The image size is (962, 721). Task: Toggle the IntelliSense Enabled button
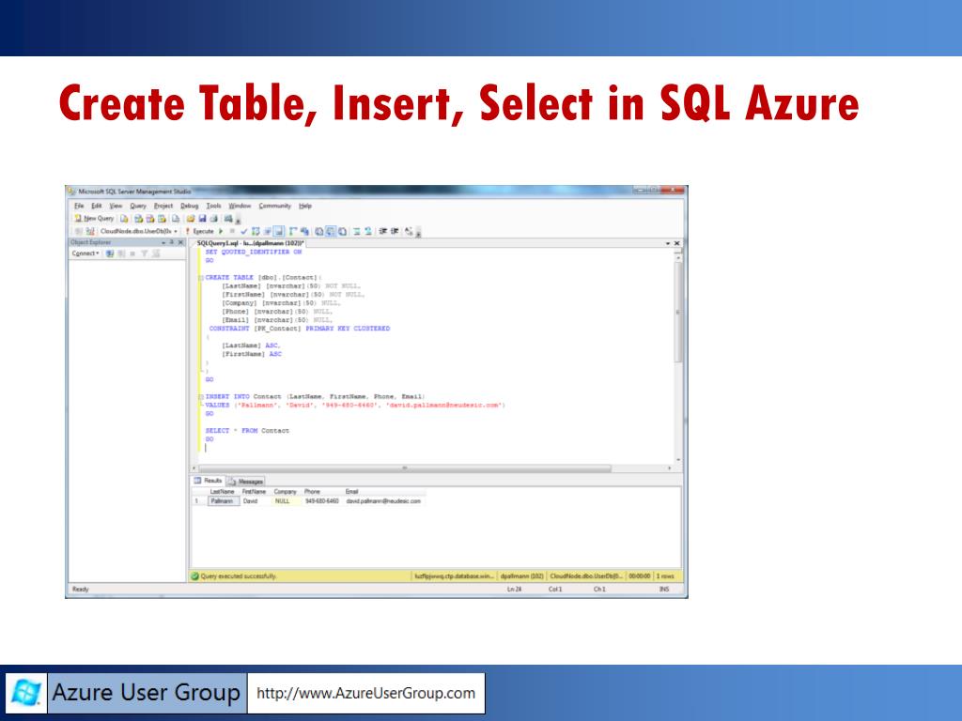tap(278, 231)
